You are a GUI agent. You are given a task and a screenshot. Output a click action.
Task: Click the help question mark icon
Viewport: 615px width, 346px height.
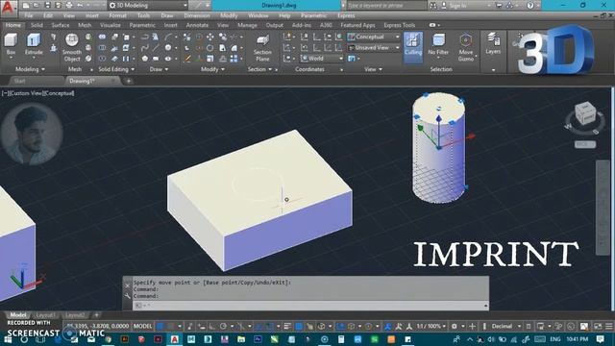tap(530, 6)
